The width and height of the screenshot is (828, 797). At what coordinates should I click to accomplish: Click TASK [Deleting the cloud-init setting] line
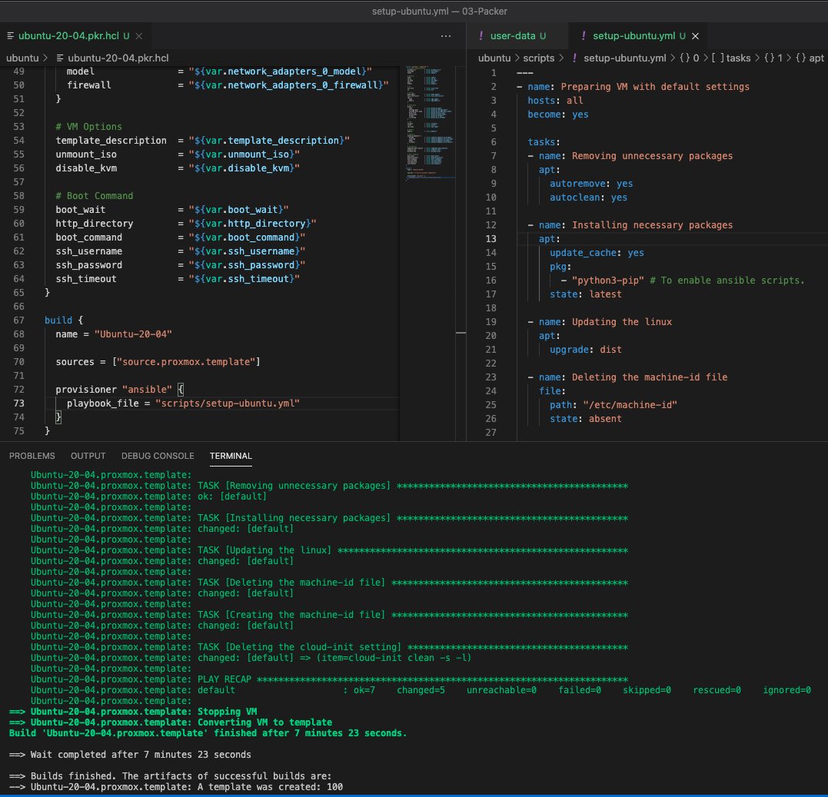pyautogui.click(x=330, y=647)
